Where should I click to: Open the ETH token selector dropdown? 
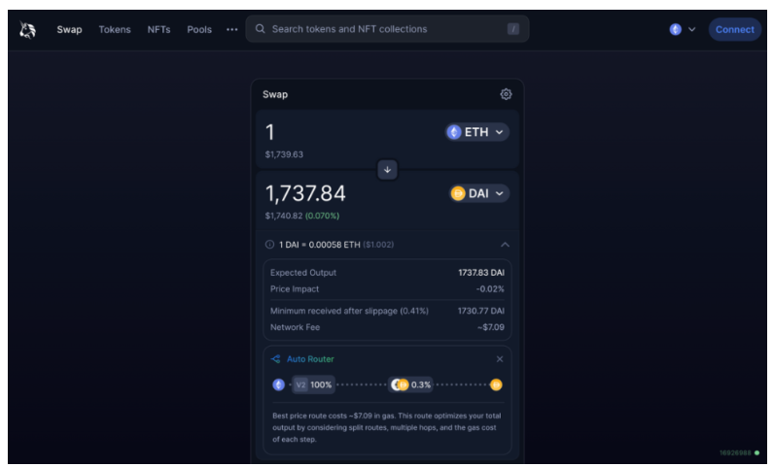pos(477,132)
